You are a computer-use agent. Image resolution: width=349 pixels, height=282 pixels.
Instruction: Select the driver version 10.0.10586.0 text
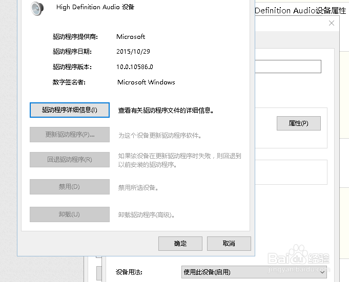click(x=135, y=67)
